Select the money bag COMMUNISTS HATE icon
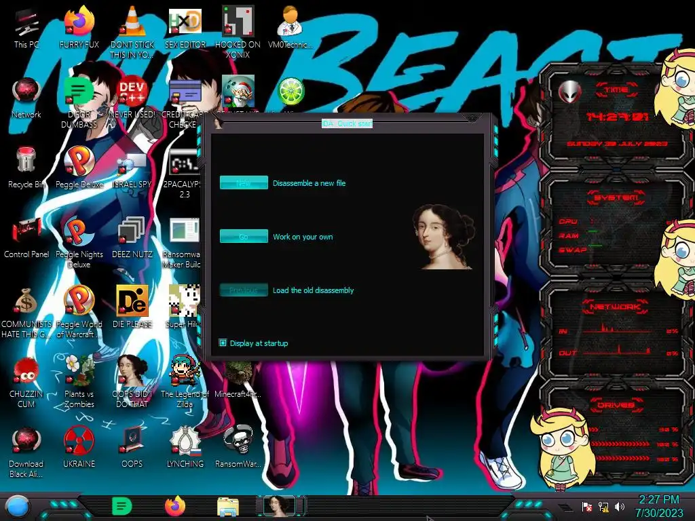The width and height of the screenshot is (695, 521). pos(26,312)
